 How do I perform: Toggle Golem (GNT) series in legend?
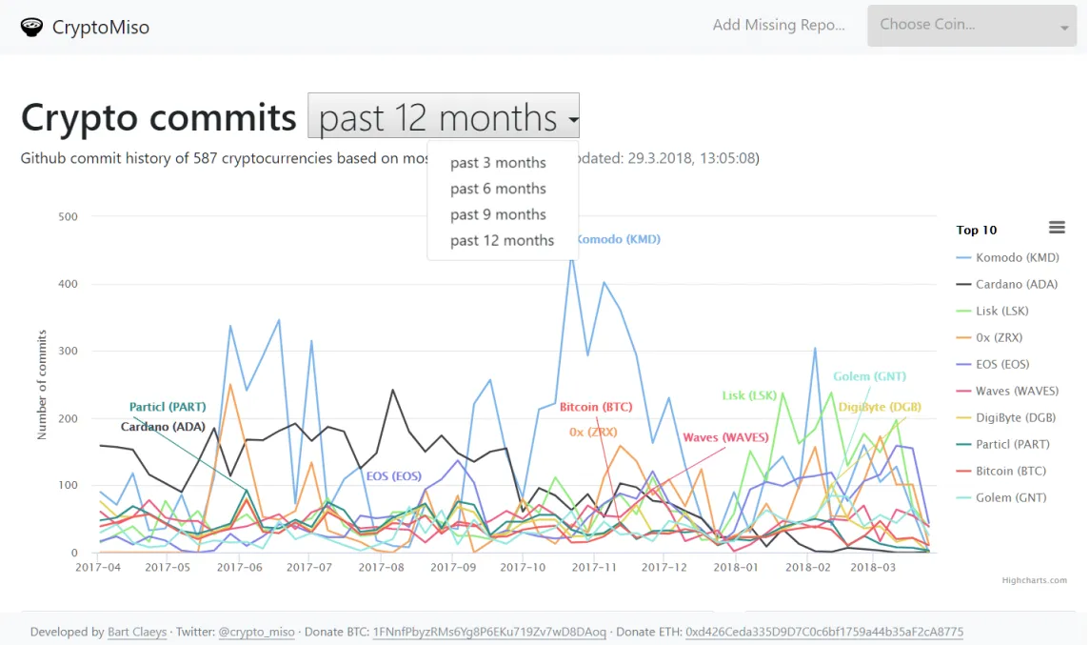click(1001, 497)
